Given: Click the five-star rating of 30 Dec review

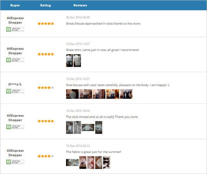Looking at the screenshot, I should pos(46,24).
